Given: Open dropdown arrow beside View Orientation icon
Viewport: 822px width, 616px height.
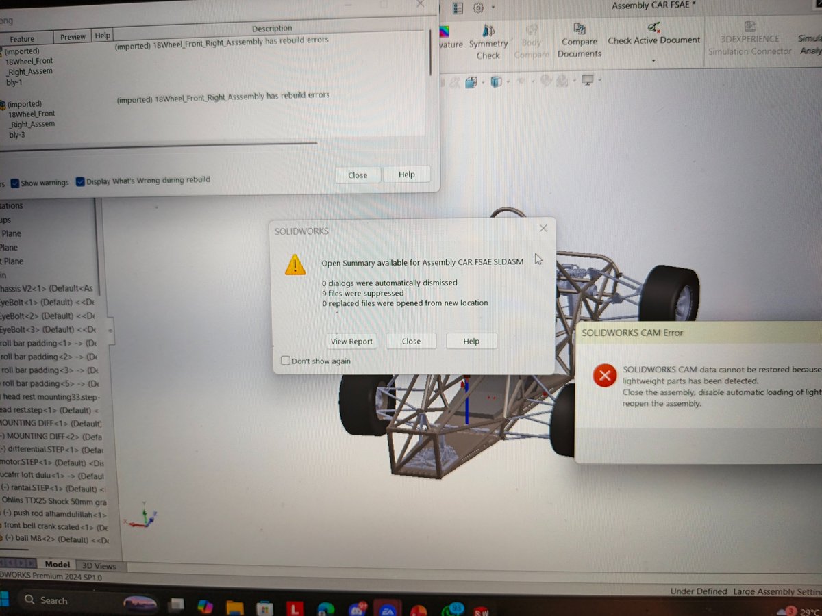Looking at the screenshot, I should click(482, 83).
